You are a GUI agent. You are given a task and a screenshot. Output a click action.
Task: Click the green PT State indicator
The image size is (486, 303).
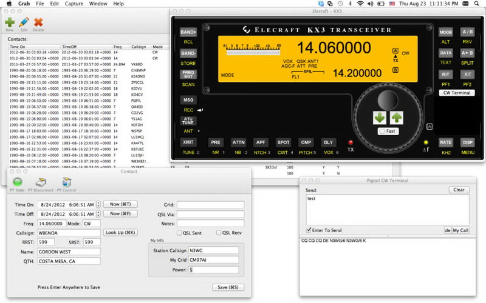tap(18, 182)
